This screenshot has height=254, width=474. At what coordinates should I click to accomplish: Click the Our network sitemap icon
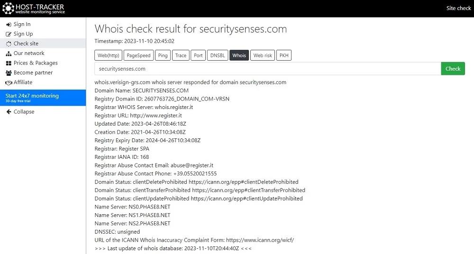click(x=9, y=54)
